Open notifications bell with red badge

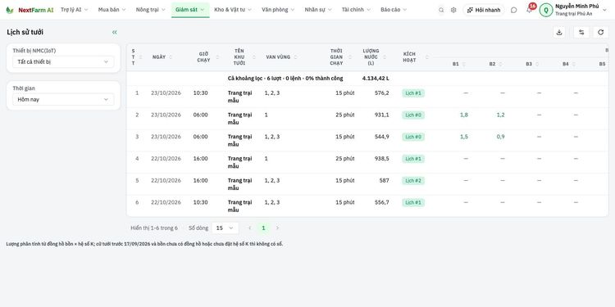point(530,9)
